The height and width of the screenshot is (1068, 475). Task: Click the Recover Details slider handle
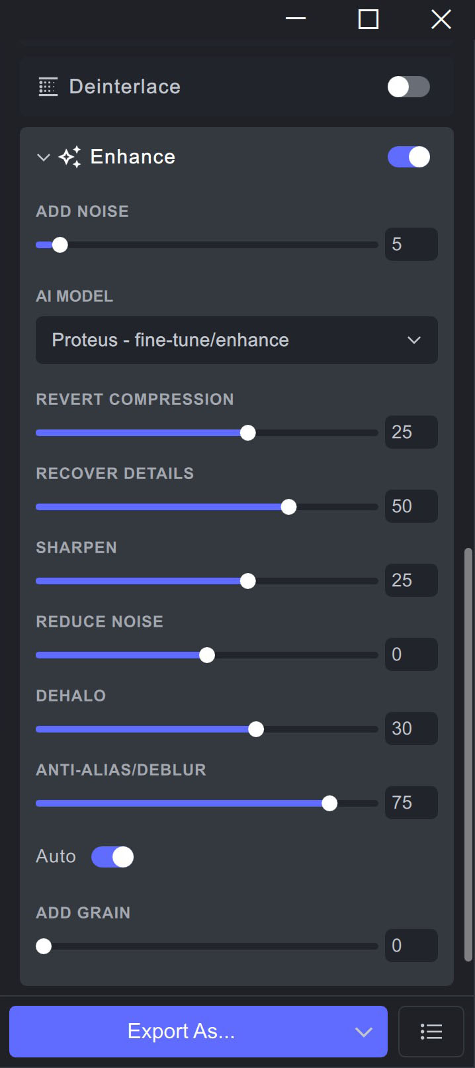(288, 507)
